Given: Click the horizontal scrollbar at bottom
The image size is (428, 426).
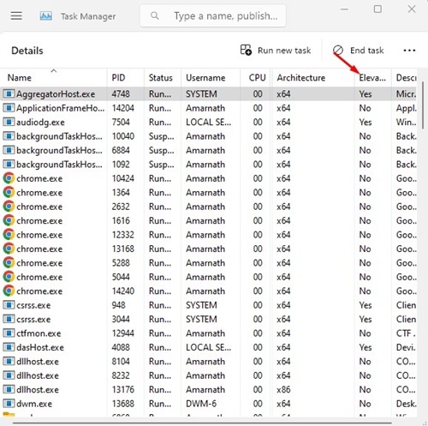Looking at the screenshot, I should 202,423.
